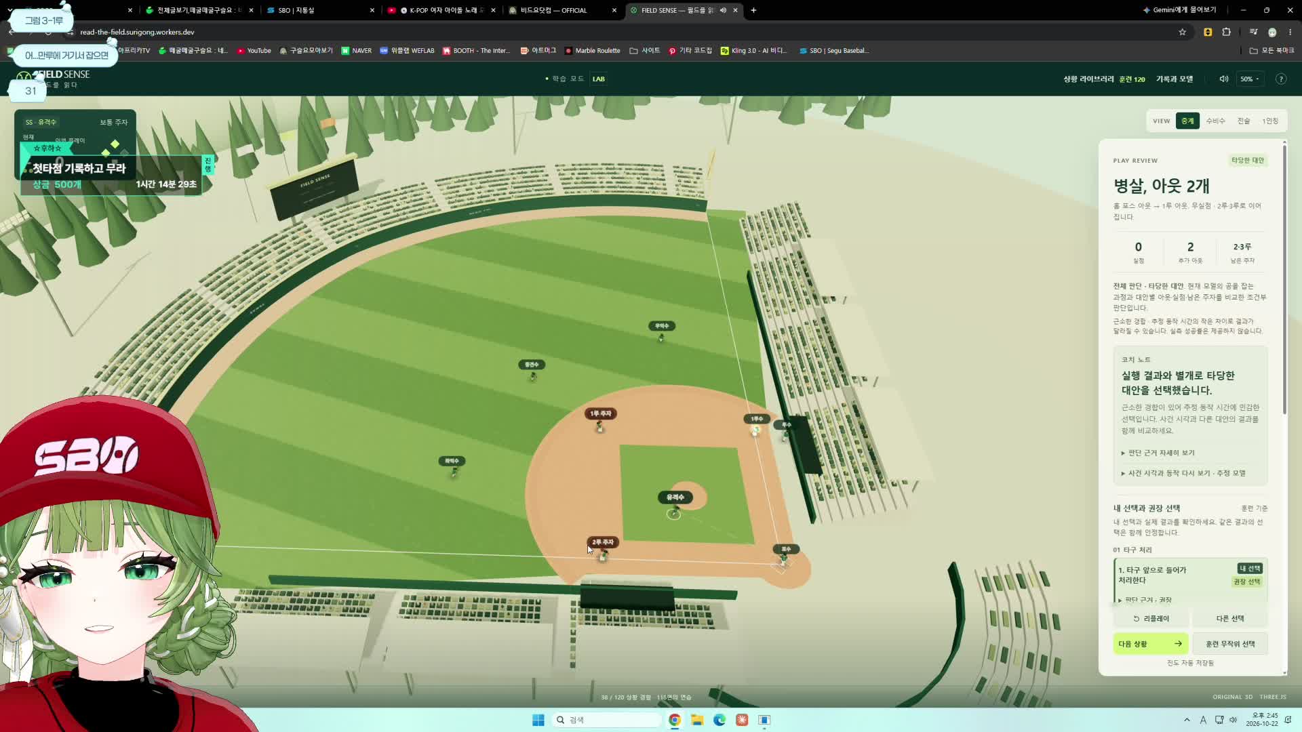Screen dimensions: 1302x732
Task: Open the 모든 북마크 folder
Action: [x=1272, y=50]
